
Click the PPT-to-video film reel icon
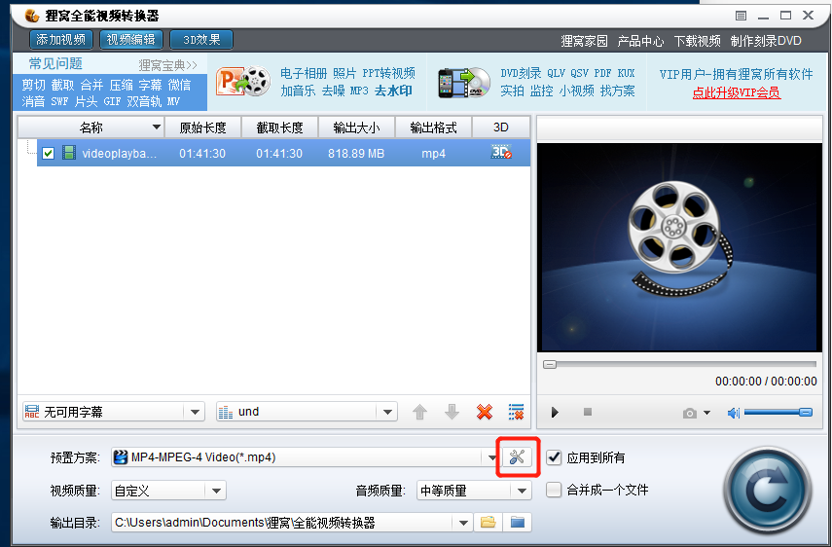(243, 81)
